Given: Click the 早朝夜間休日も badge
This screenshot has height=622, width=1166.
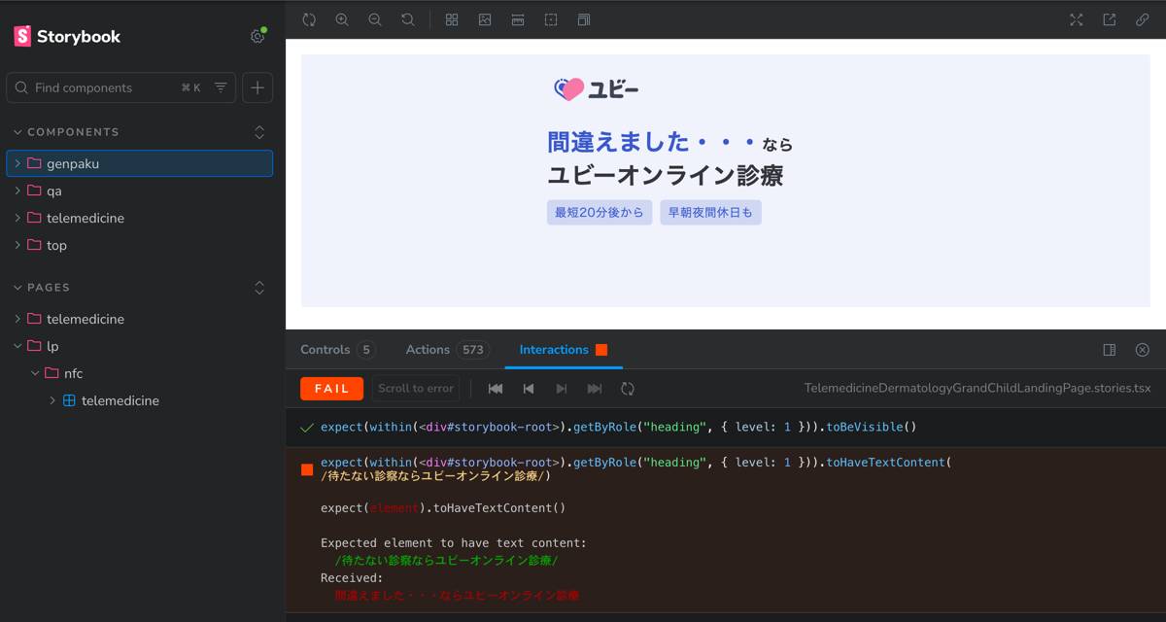Looking at the screenshot, I should (710, 213).
